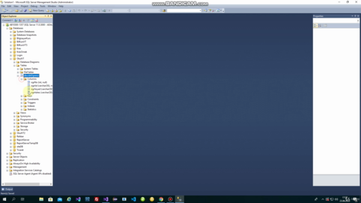This screenshot has width=361, height=203.
Task: Expand the KresOrnek database node
Action: 11,52
